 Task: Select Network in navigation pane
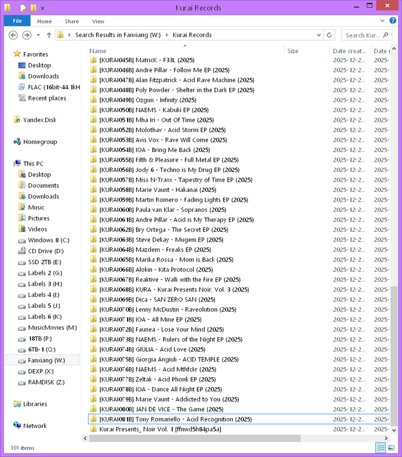click(x=35, y=426)
